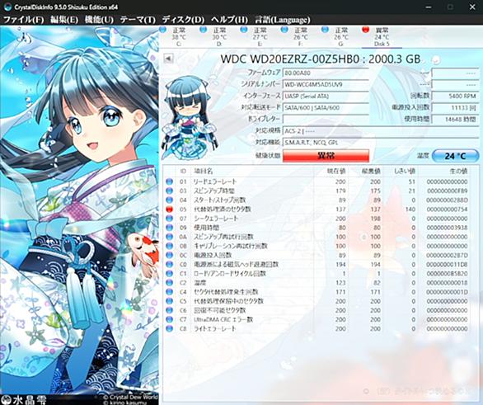Click status icon for 03 スピンアップ時間
Screen dimensions: 483x405
coord(169,191)
